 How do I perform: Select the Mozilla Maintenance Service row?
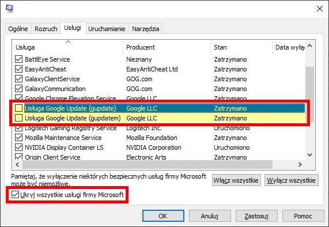(x=160, y=138)
